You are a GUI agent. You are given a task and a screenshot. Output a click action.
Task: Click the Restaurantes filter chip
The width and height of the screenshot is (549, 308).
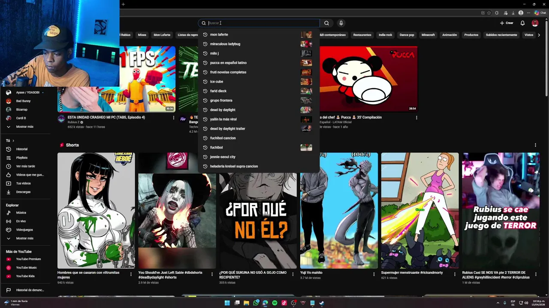362,35
